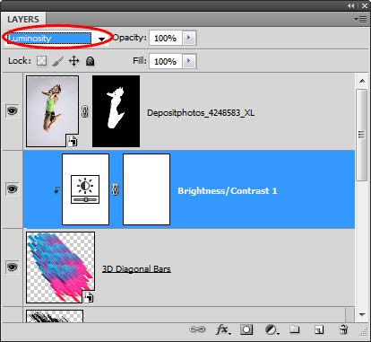Open the layer style fx menu
This screenshot has width=371, height=342.
point(223,329)
